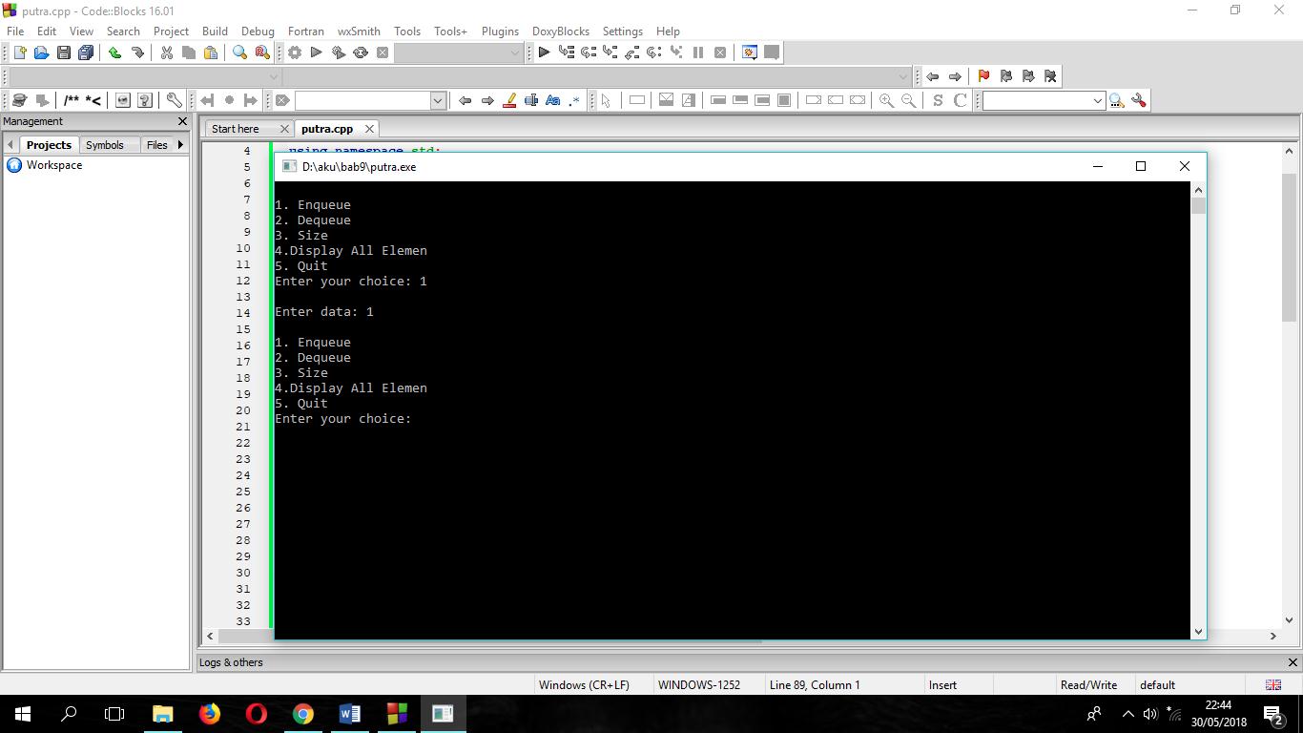
Task: Open debugging windows icon
Action: pyautogui.click(x=750, y=52)
